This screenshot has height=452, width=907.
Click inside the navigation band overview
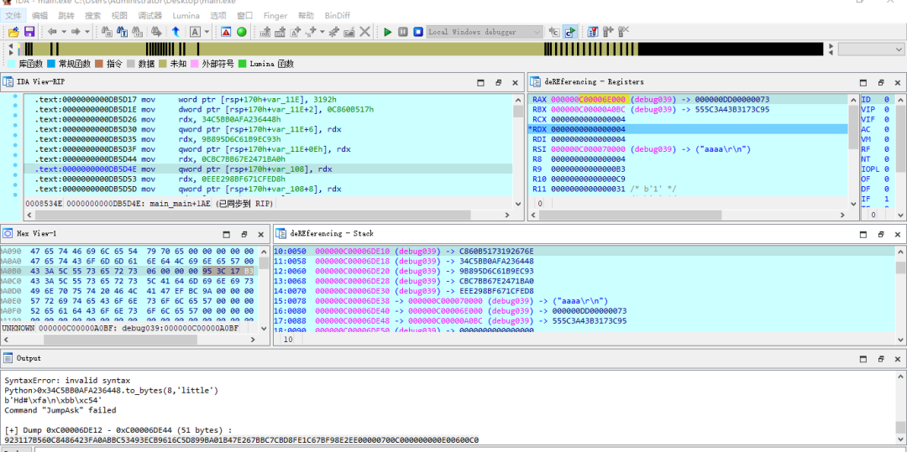421,49
